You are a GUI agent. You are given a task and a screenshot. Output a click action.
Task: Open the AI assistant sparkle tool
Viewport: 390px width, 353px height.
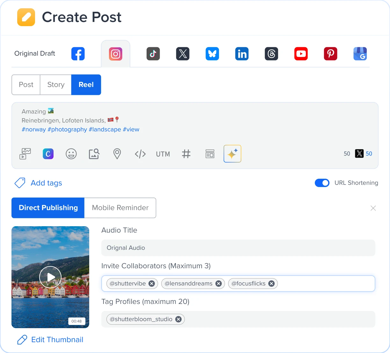coord(232,154)
